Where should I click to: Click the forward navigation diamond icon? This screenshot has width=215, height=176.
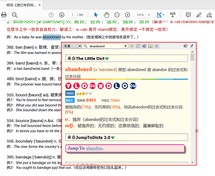tap(138, 46)
